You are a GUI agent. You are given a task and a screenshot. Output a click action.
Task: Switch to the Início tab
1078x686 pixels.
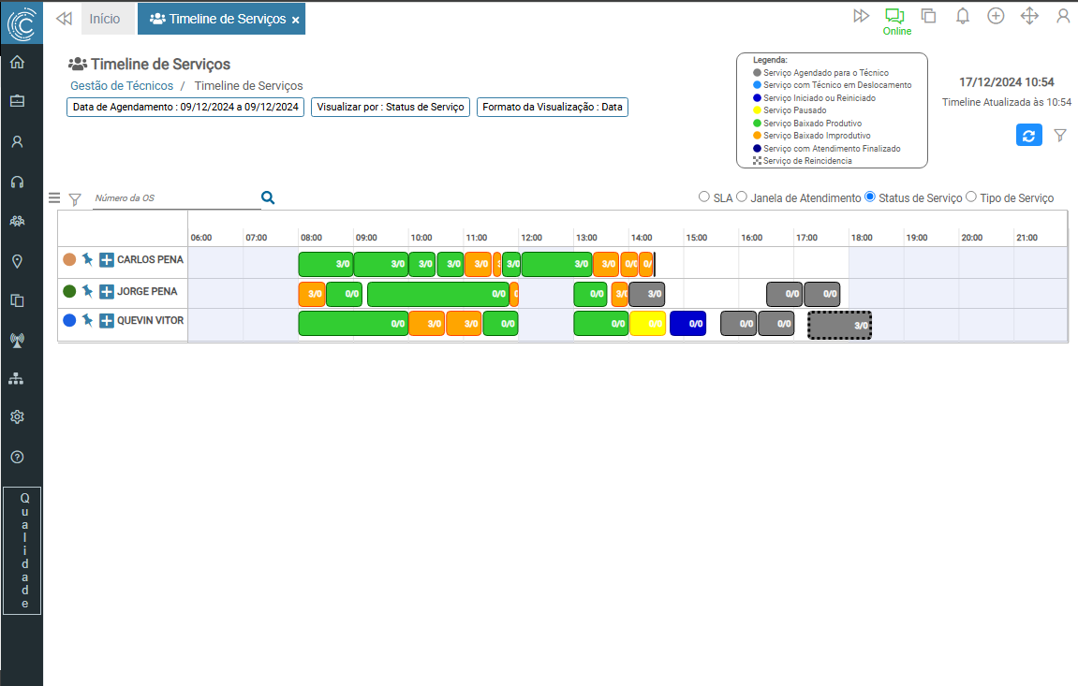coord(105,19)
